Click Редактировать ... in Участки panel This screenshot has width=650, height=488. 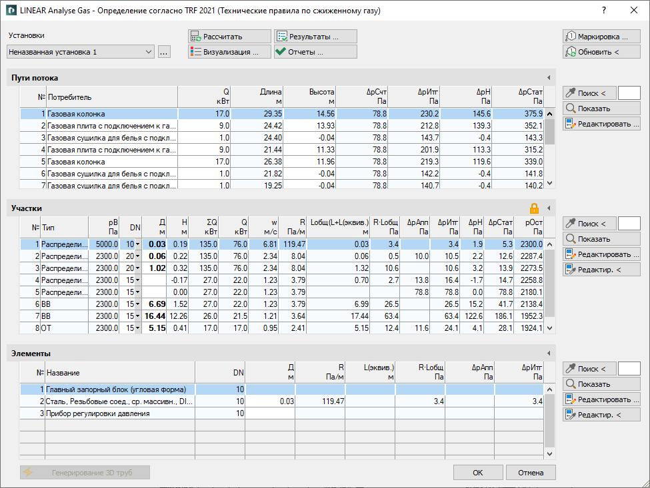pos(601,254)
